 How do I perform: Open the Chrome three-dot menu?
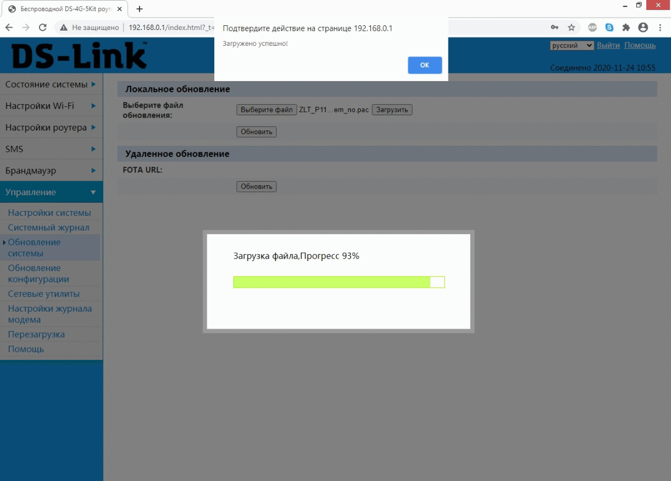(x=660, y=28)
